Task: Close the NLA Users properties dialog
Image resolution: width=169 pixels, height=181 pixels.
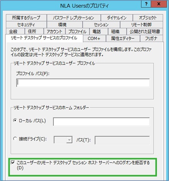Action: pyautogui.click(x=159, y=4)
